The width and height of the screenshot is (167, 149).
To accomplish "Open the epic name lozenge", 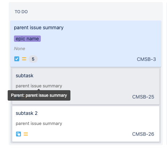I will (27, 39).
